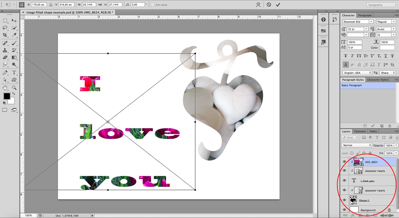Open the Paragraph tab
Viewport: 399px width, 218px height.
pos(365,15)
